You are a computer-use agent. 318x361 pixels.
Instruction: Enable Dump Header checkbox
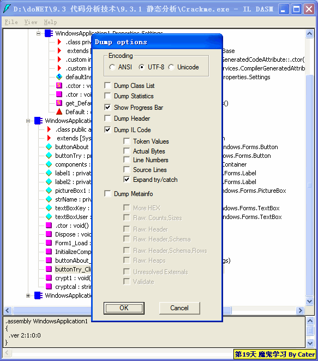click(107, 119)
